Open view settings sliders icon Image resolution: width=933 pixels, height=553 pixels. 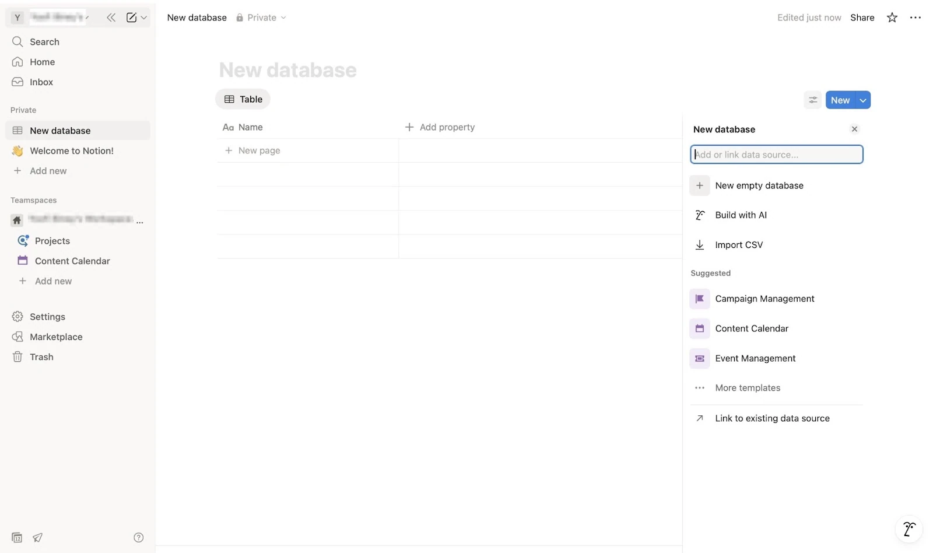pos(812,100)
